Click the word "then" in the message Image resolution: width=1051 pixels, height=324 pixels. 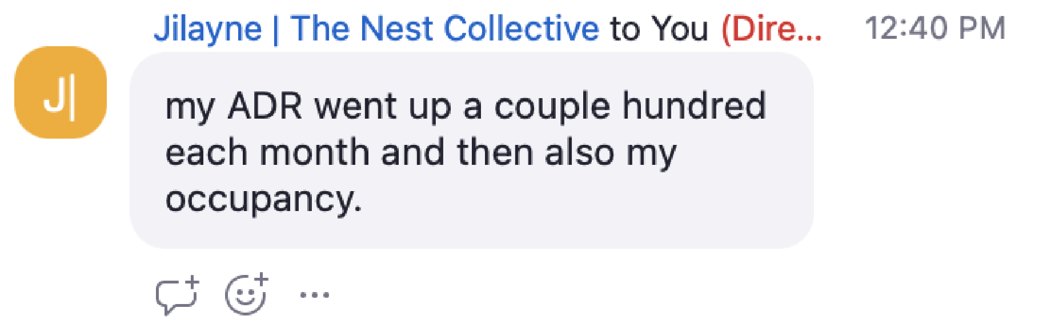(x=495, y=153)
